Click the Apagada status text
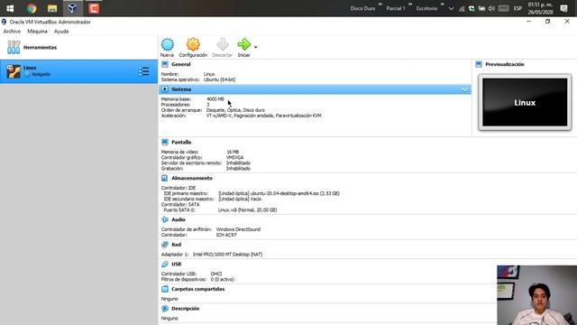The image size is (577, 325). (41, 74)
